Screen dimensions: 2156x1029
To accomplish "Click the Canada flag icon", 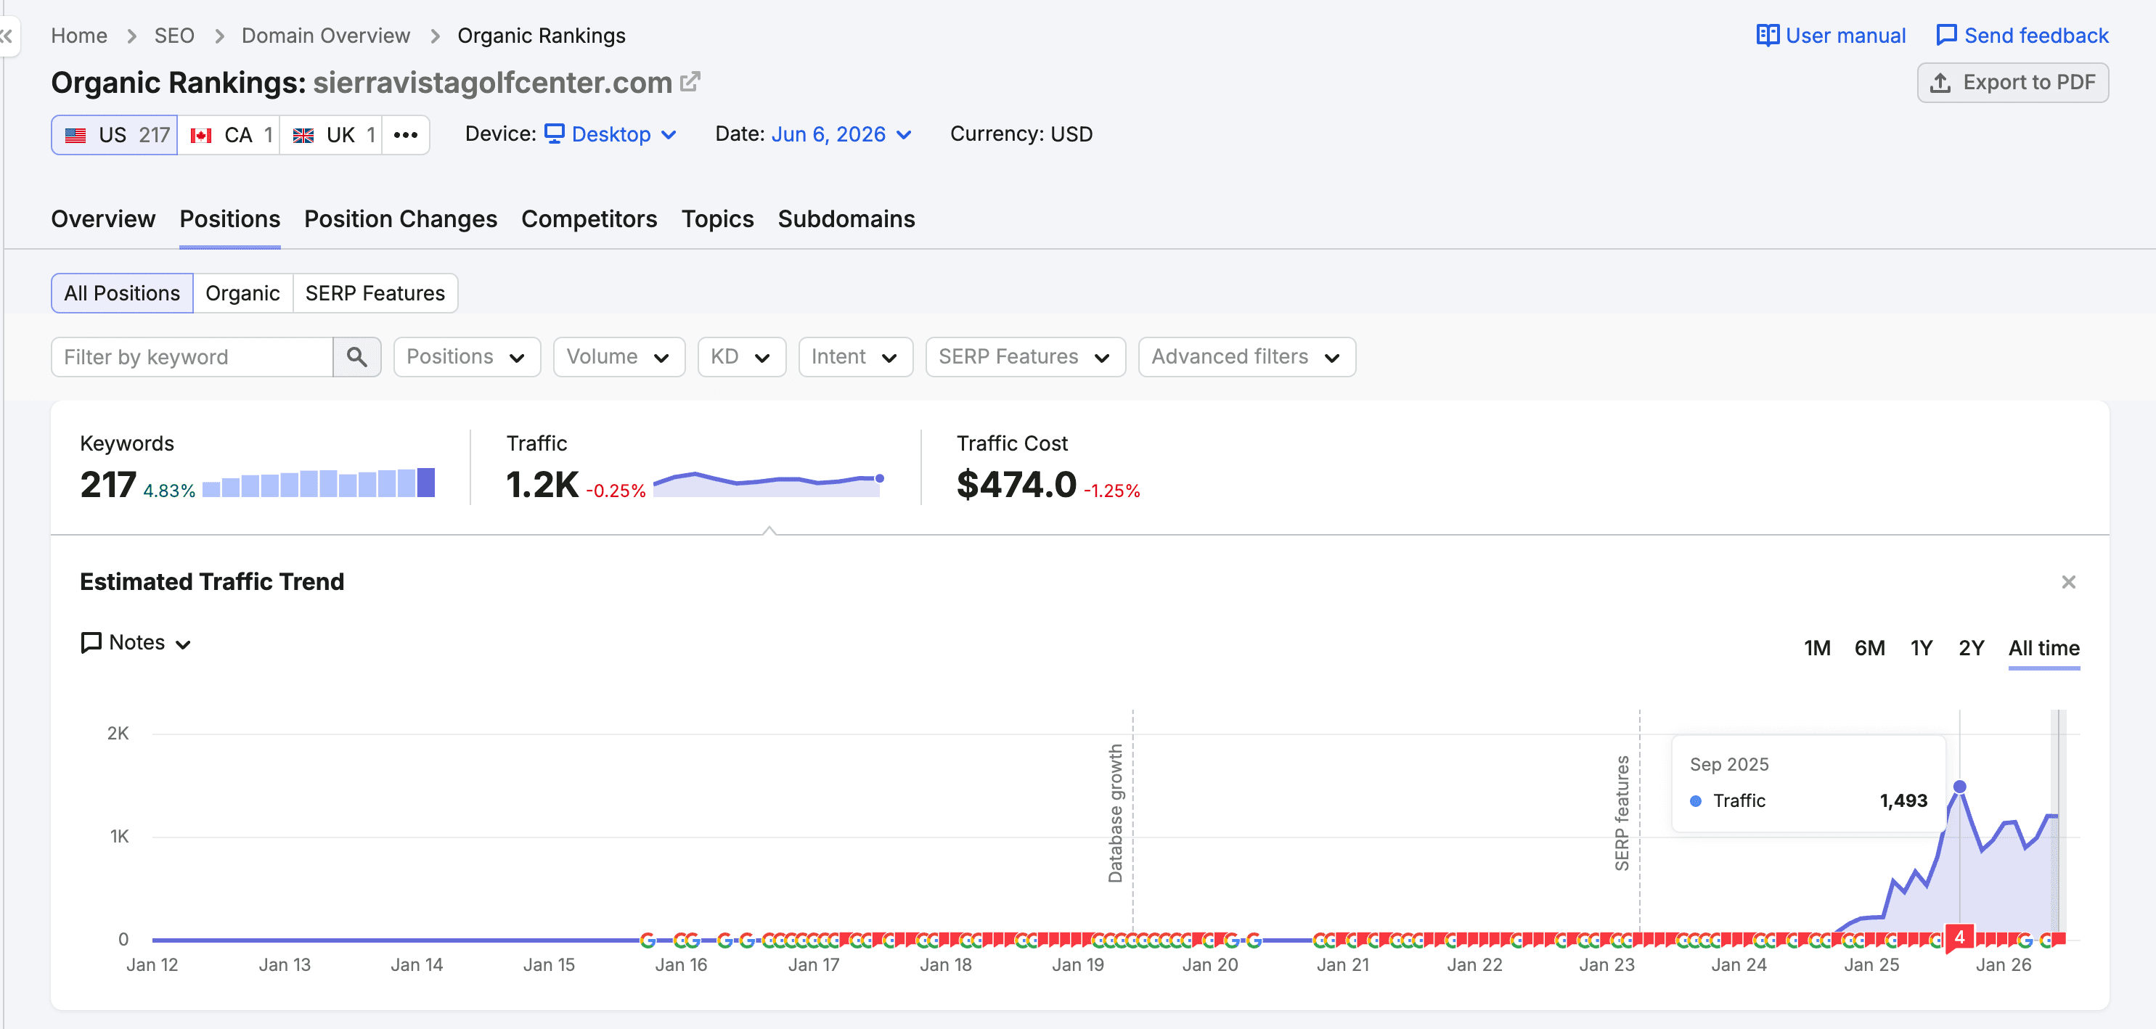I will point(201,135).
